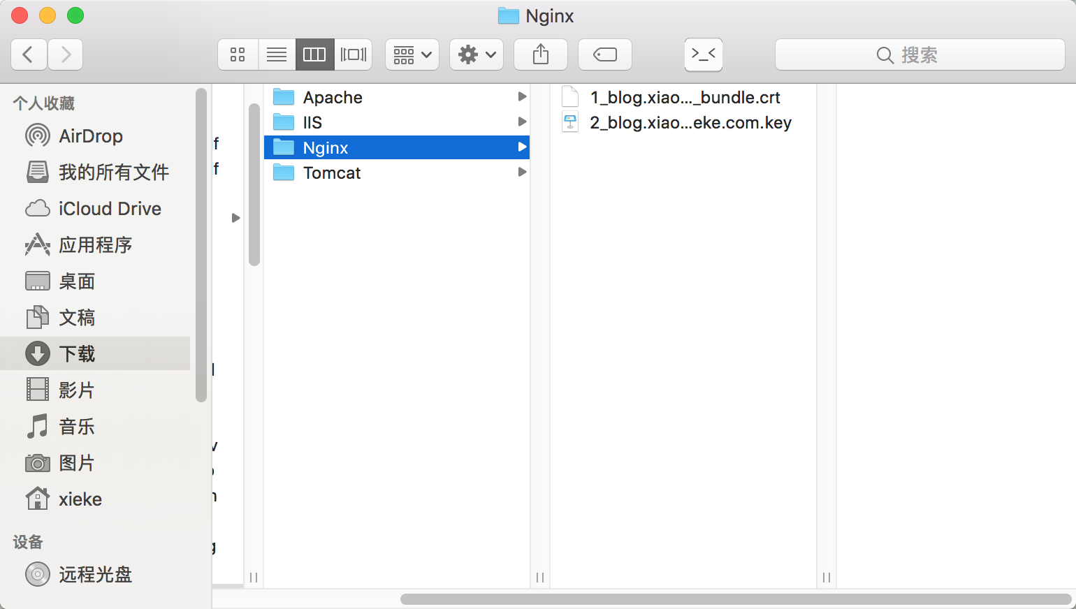Select the 桌面 Desktop sidebar item
The image size is (1076, 609).
(x=77, y=281)
